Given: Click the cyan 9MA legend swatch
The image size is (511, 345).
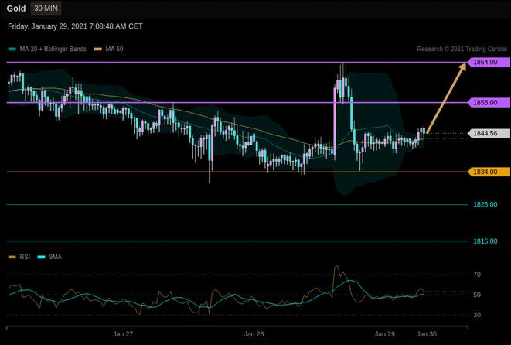Looking at the screenshot, I should click(x=42, y=258).
